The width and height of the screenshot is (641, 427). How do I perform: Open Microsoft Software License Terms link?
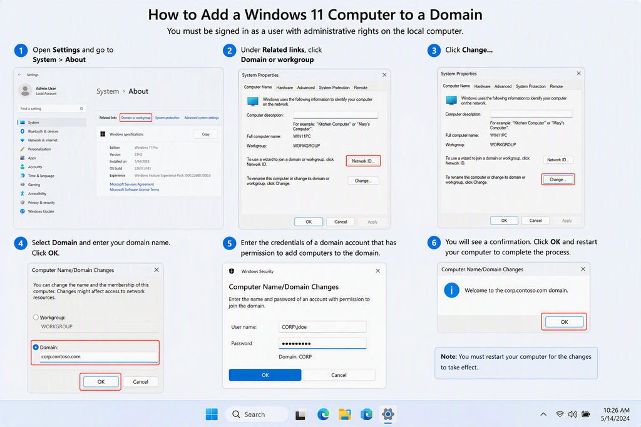point(134,189)
